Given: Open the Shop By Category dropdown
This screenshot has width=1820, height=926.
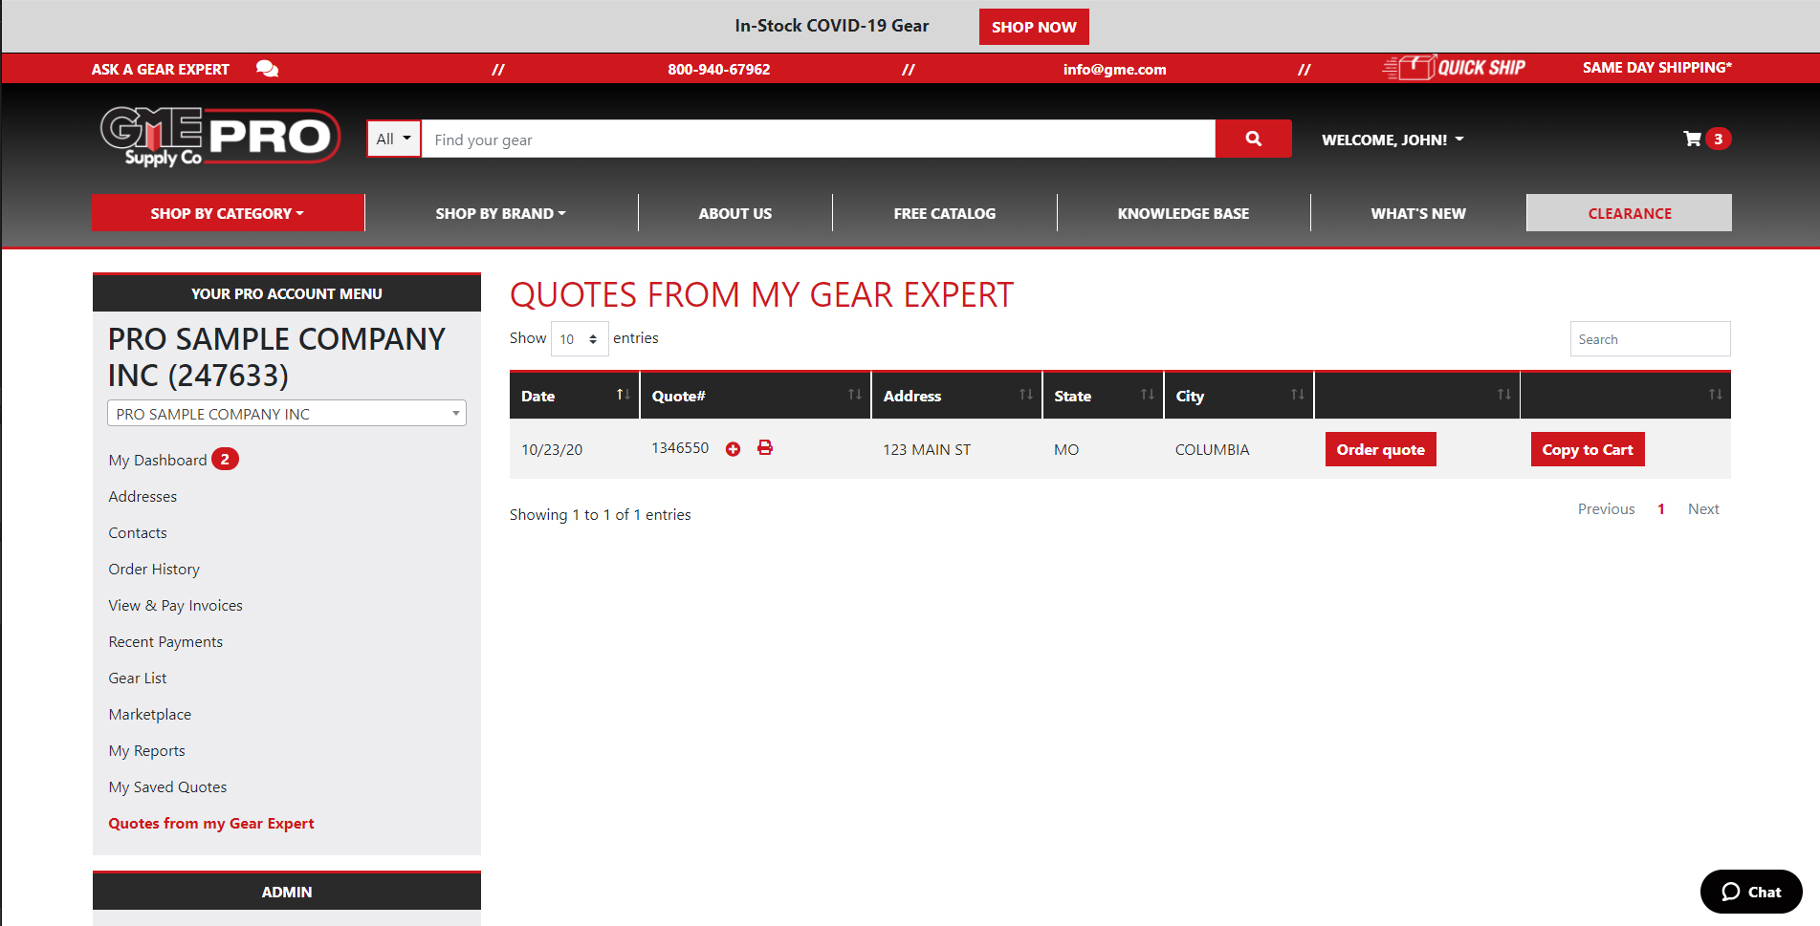Looking at the screenshot, I should (228, 213).
